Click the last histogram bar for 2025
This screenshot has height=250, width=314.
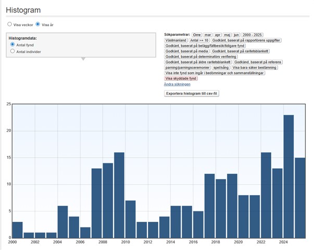click(x=300, y=197)
